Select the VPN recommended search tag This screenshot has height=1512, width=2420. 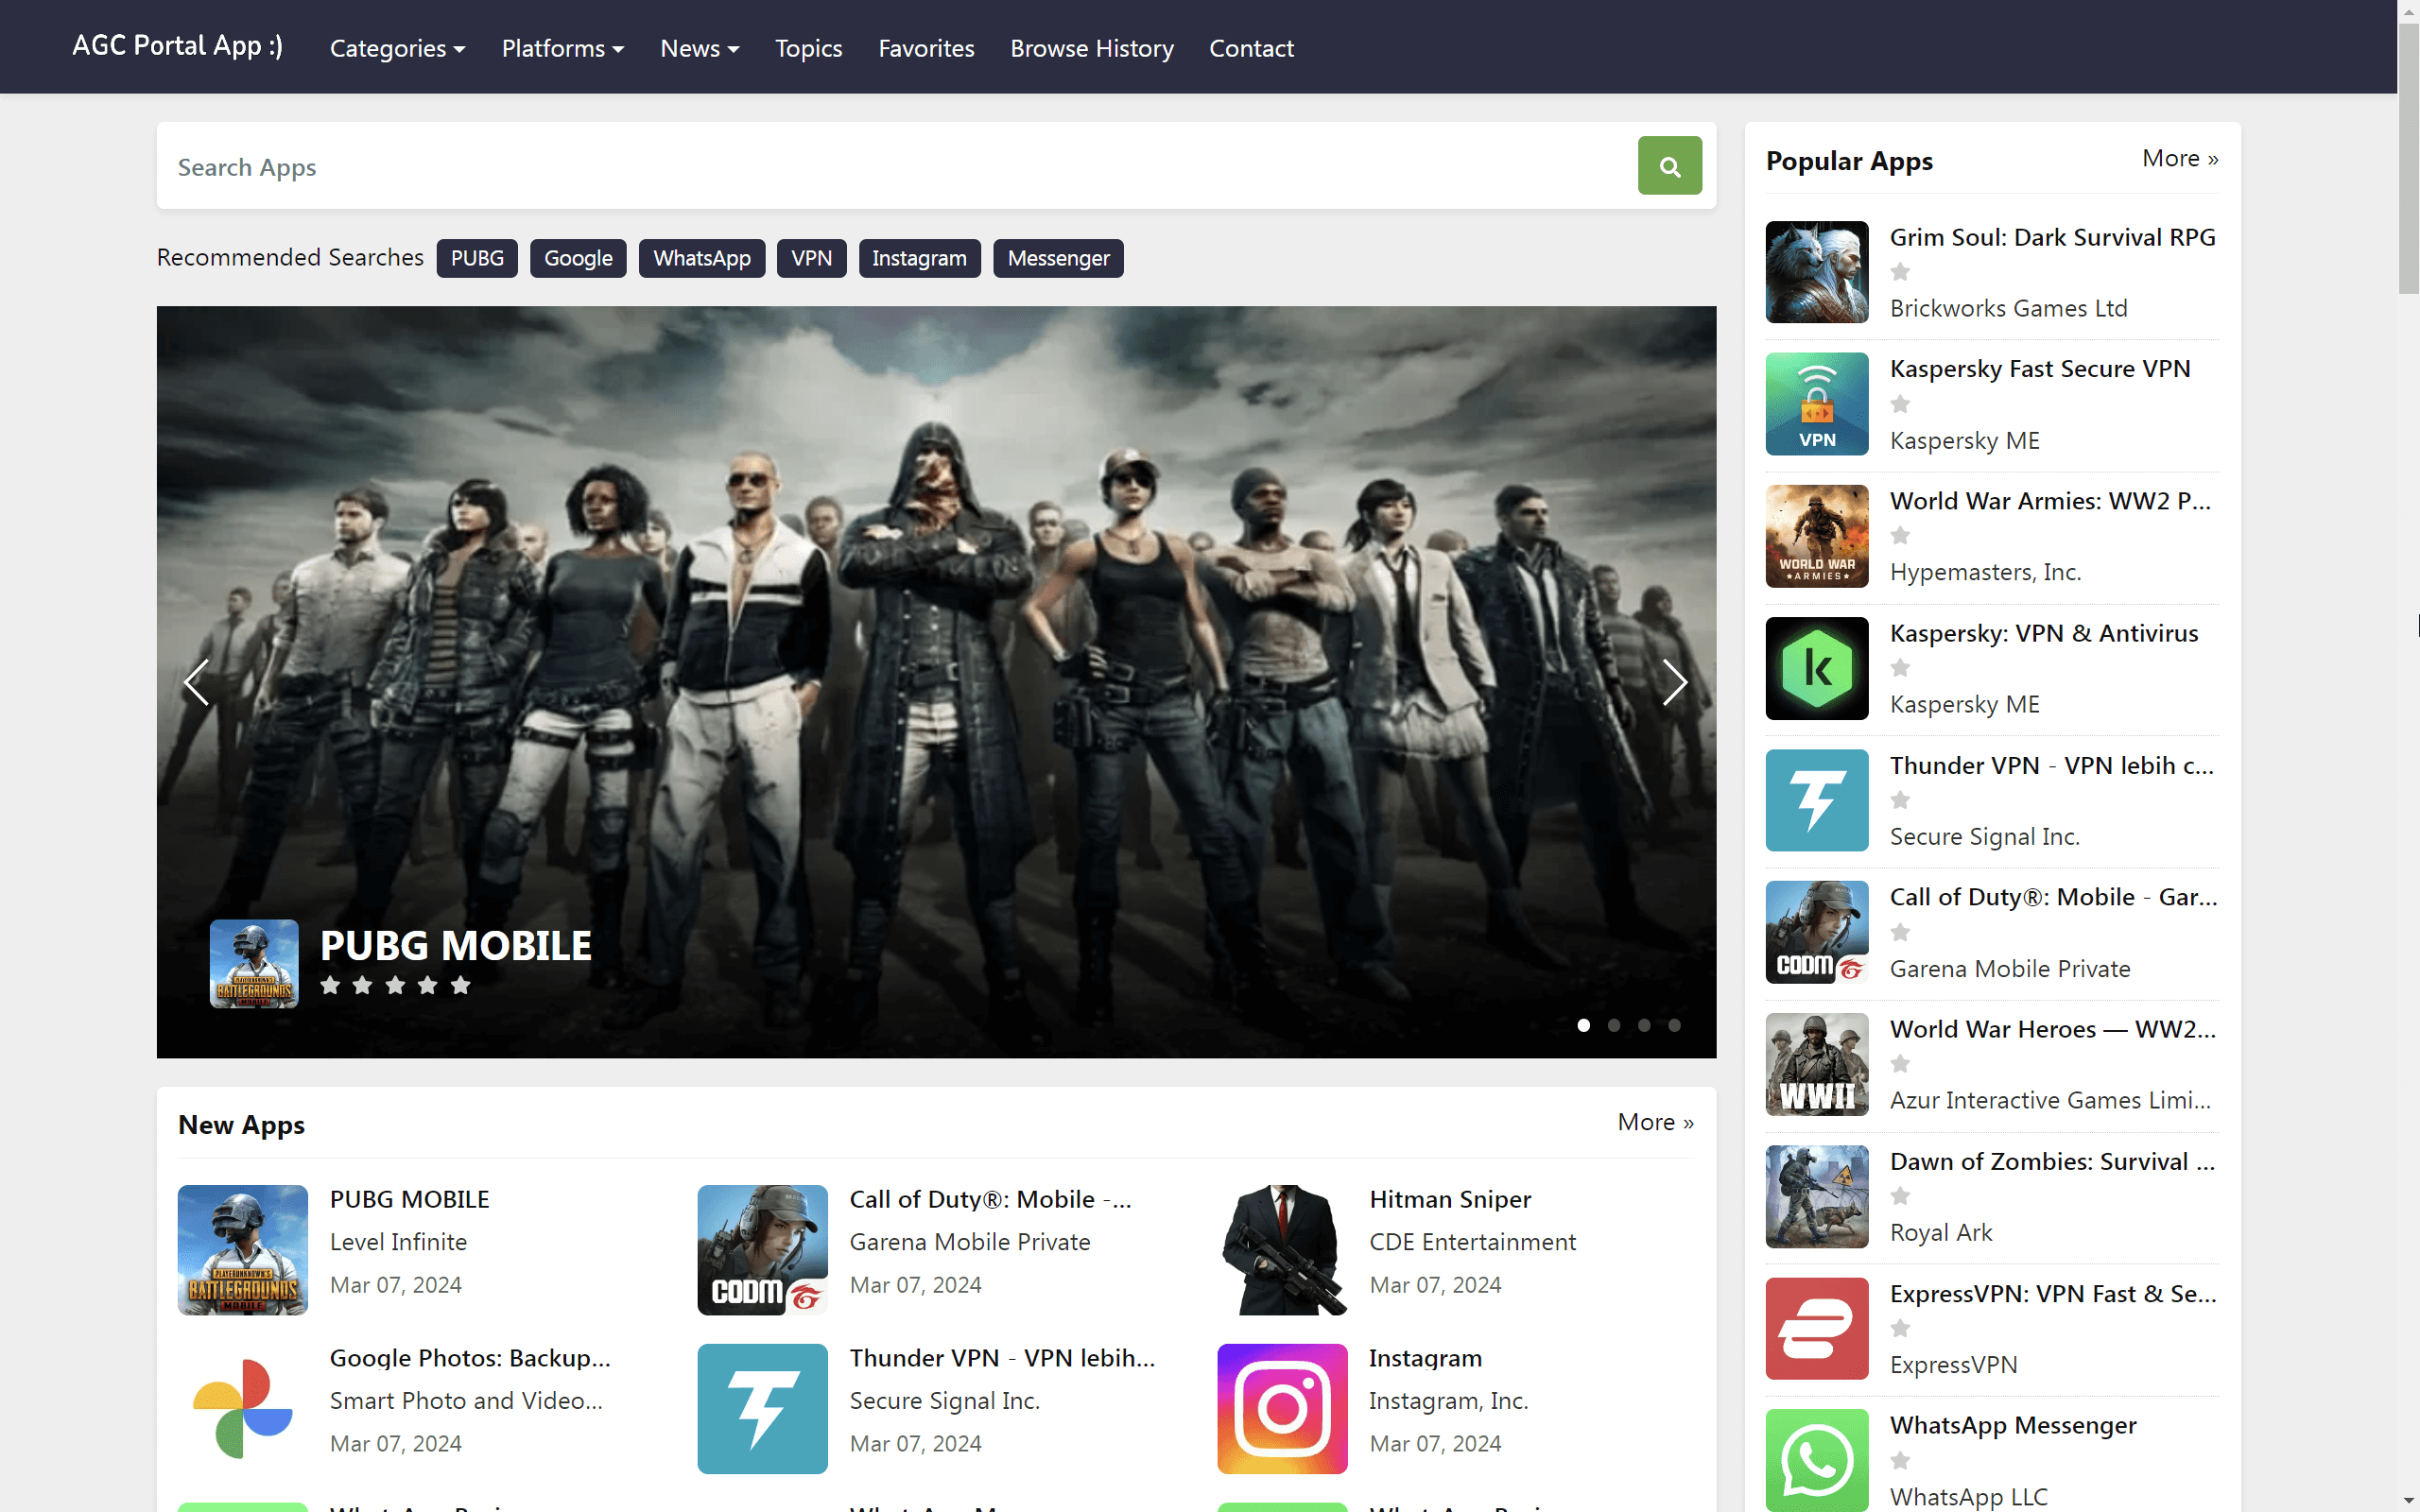click(x=811, y=258)
